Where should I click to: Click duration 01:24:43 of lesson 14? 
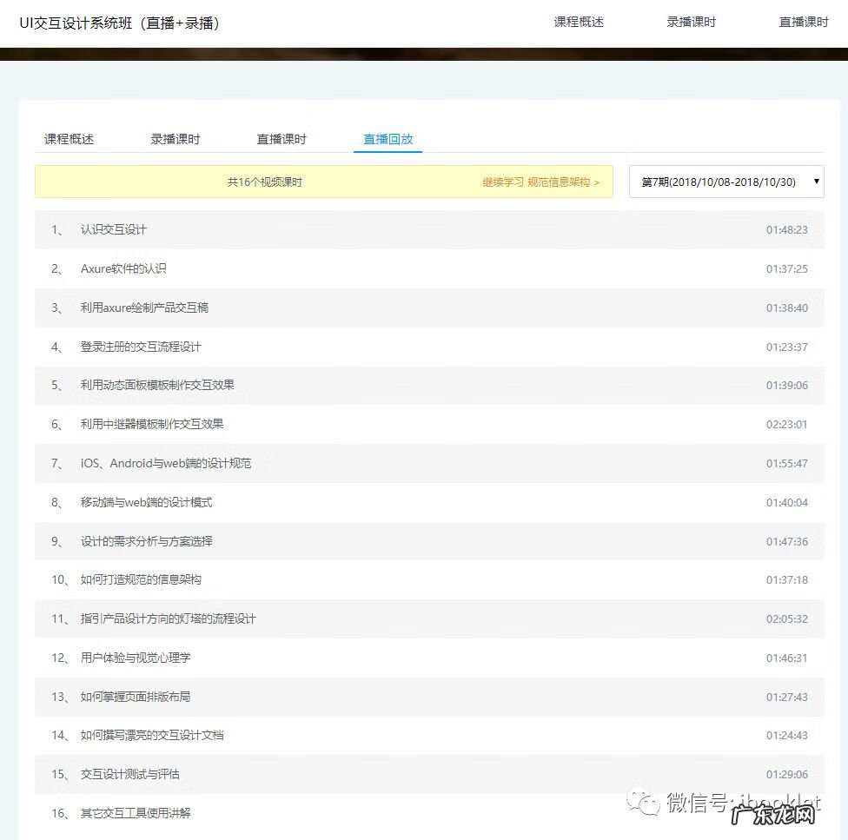tap(787, 735)
